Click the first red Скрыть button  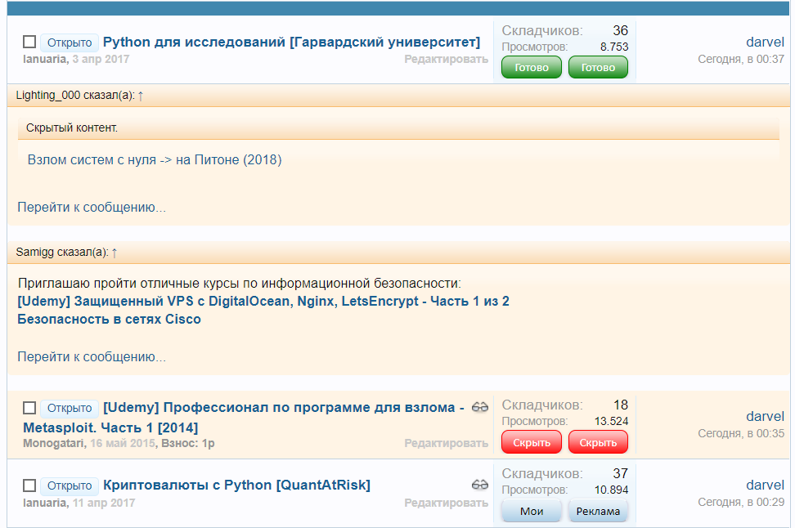[532, 442]
